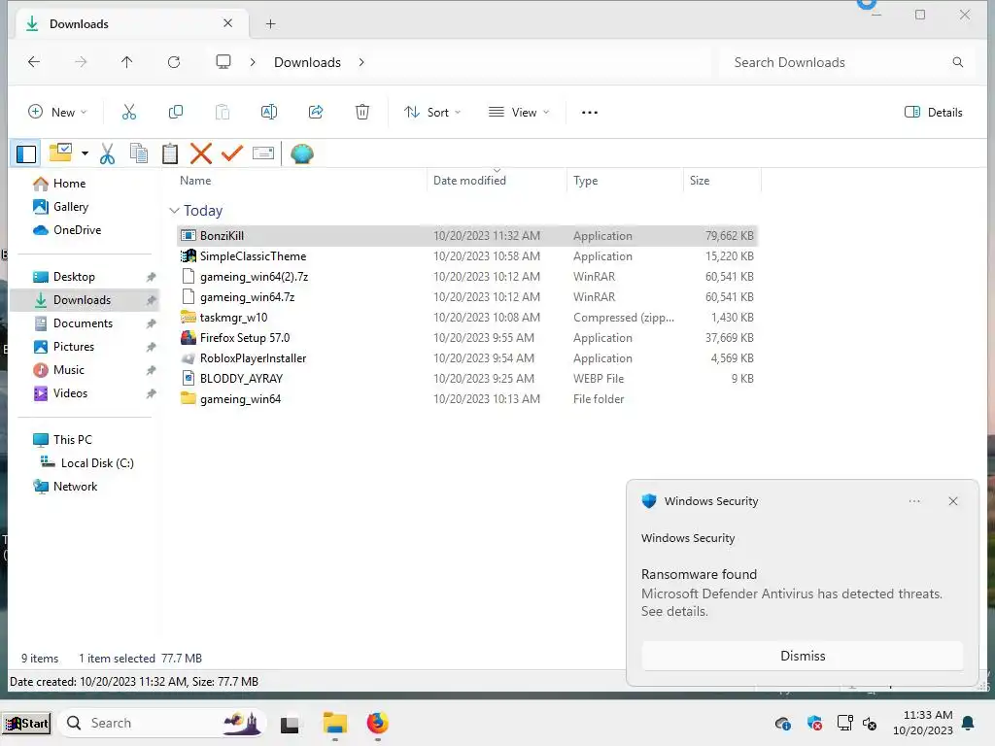
Task: Dismiss the Windows Security notification
Action: tap(802, 656)
